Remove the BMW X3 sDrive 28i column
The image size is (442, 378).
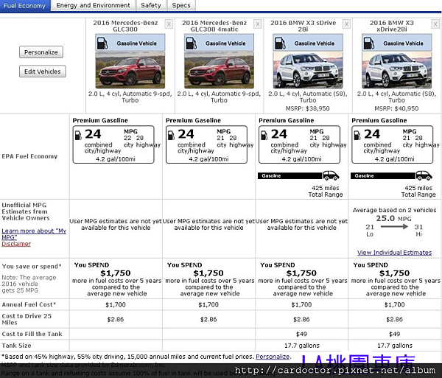[x=346, y=24]
